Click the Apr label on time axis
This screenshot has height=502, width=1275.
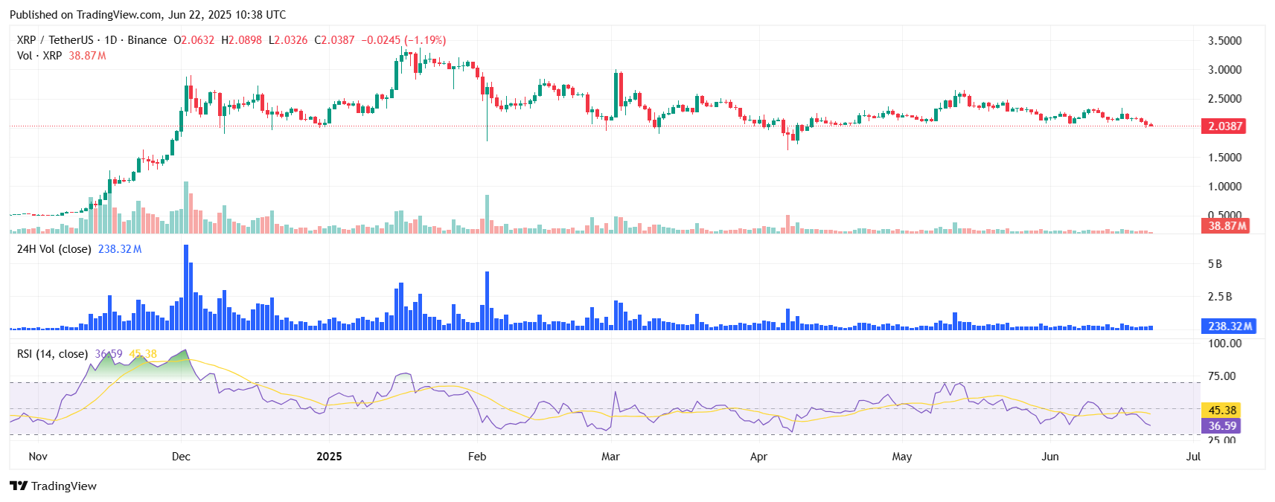(x=758, y=457)
